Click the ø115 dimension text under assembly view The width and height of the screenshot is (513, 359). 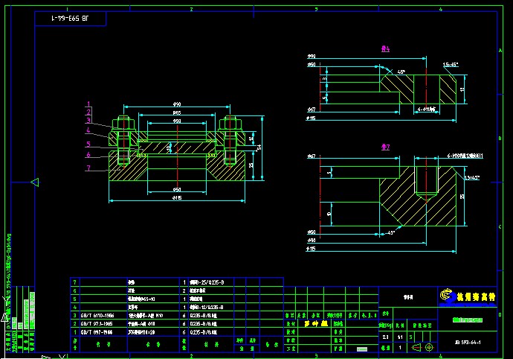tap(177, 199)
